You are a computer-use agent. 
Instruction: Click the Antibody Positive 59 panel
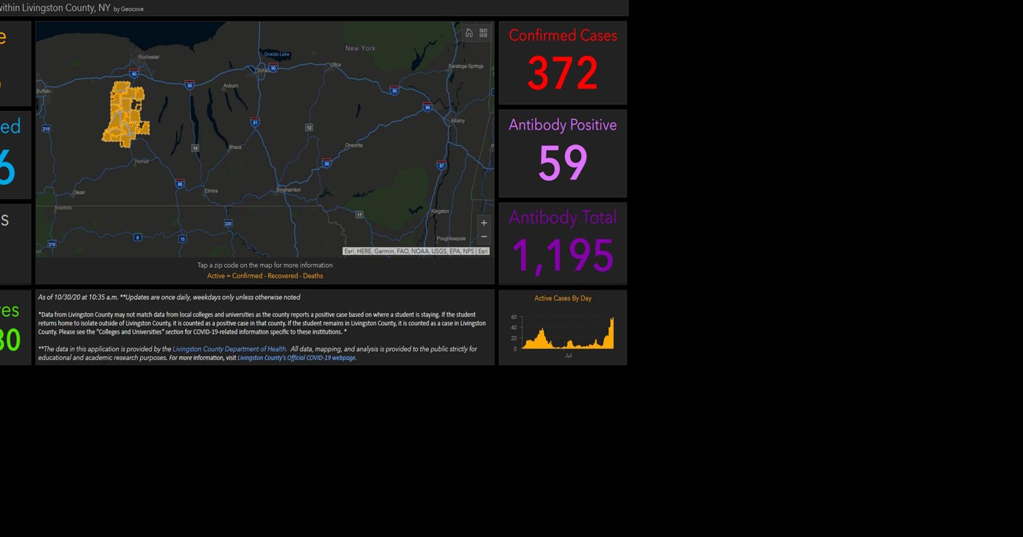(563, 153)
